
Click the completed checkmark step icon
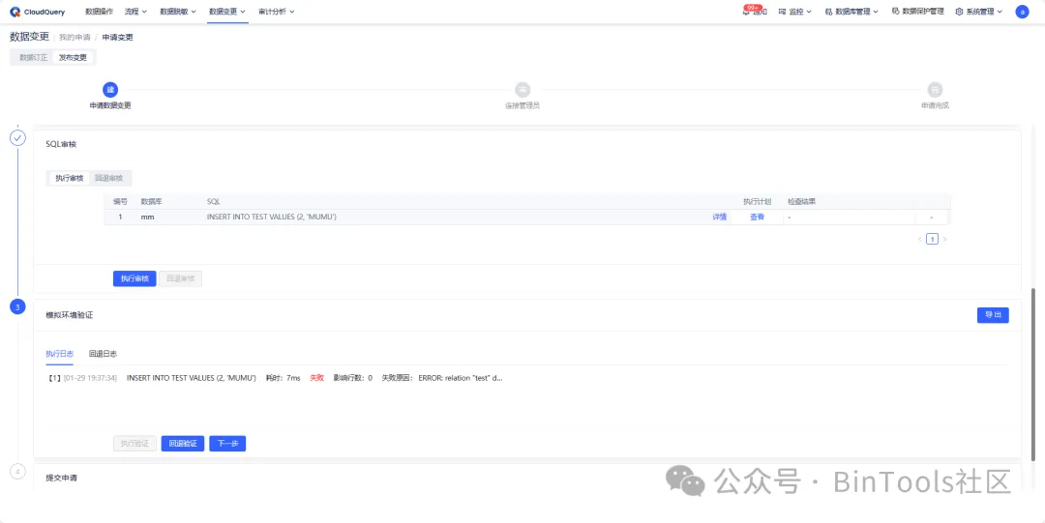[17, 137]
